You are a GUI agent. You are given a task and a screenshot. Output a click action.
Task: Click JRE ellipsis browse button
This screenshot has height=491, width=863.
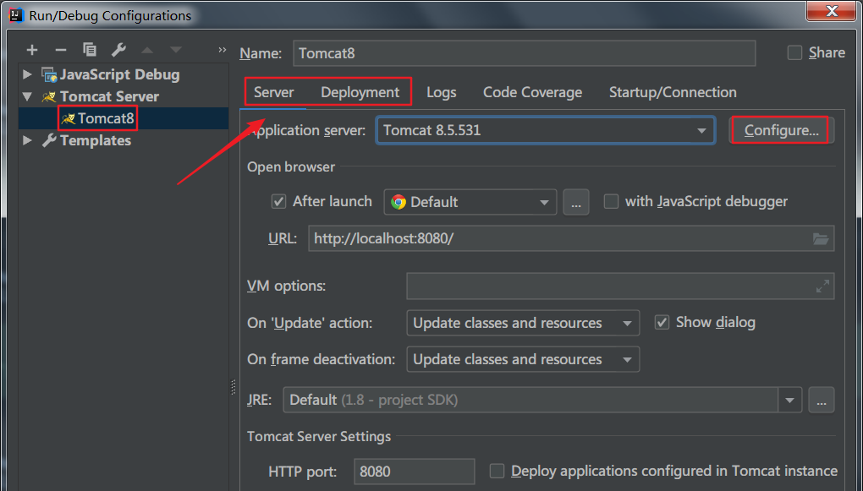[x=822, y=401]
